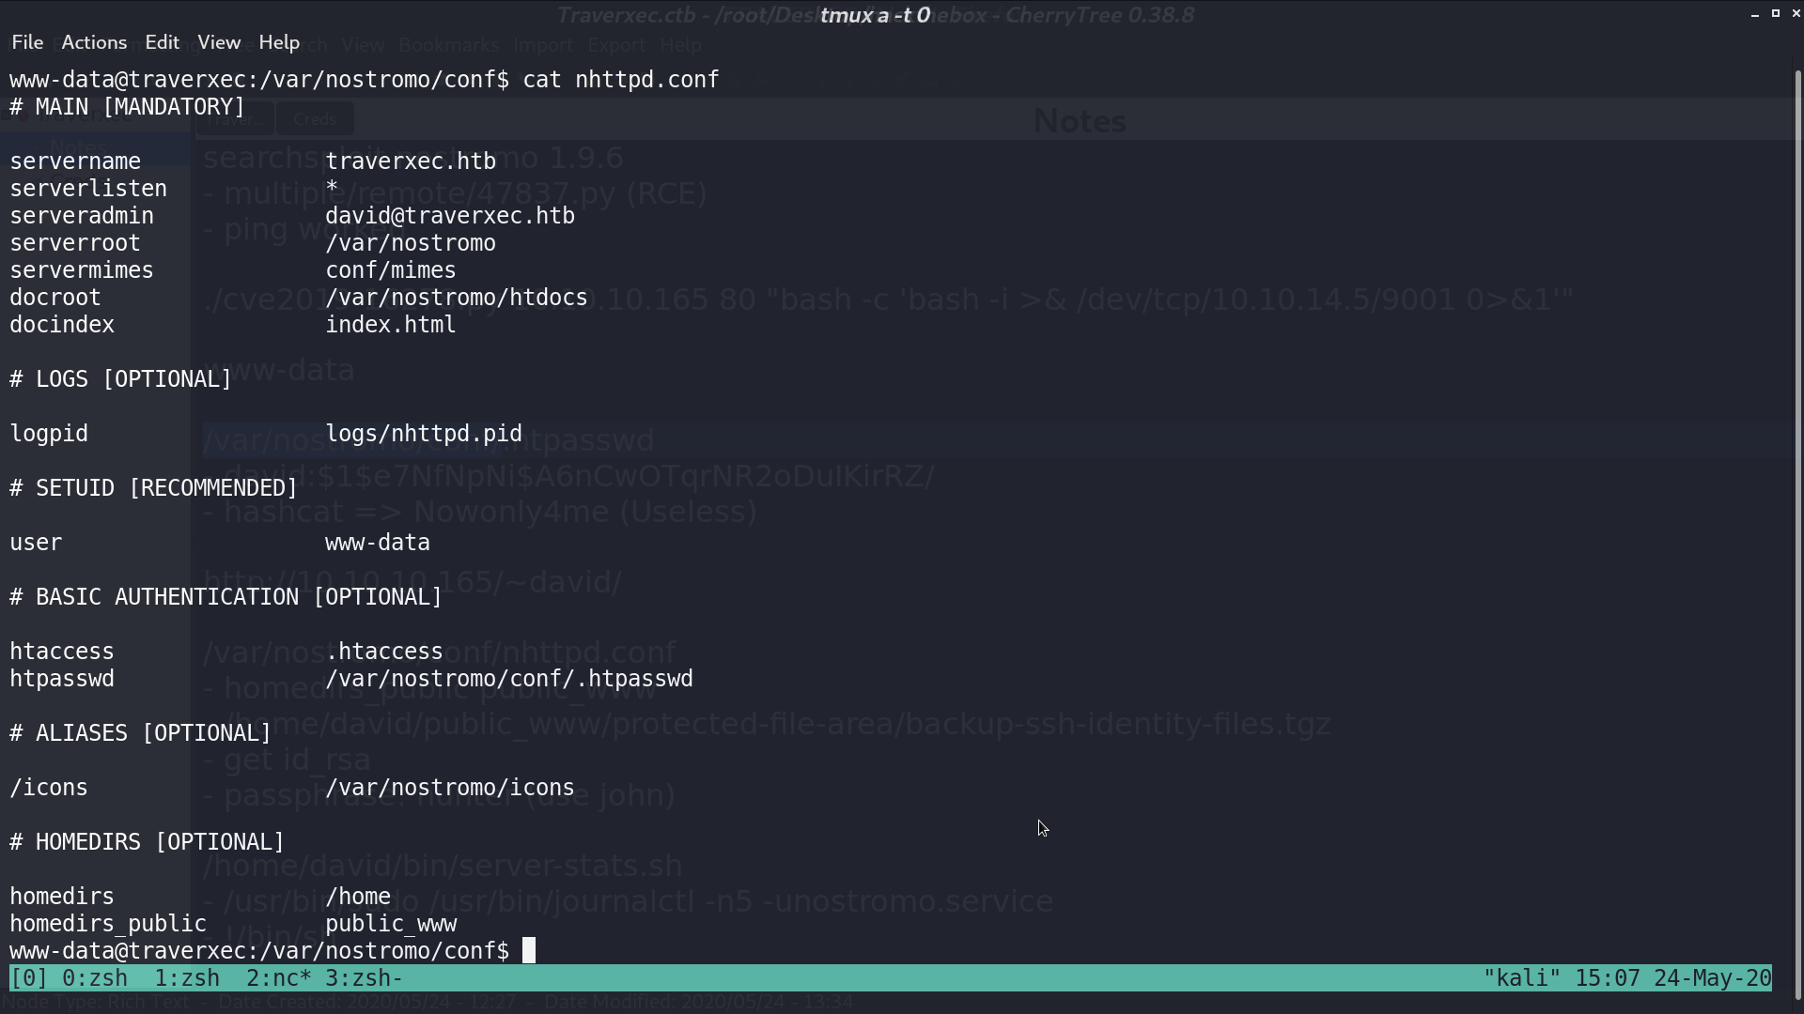This screenshot has height=1014, width=1804.
Task: Click the htpasswd path /var/nostromo/conf/.htpasswd
Action: point(509,679)
